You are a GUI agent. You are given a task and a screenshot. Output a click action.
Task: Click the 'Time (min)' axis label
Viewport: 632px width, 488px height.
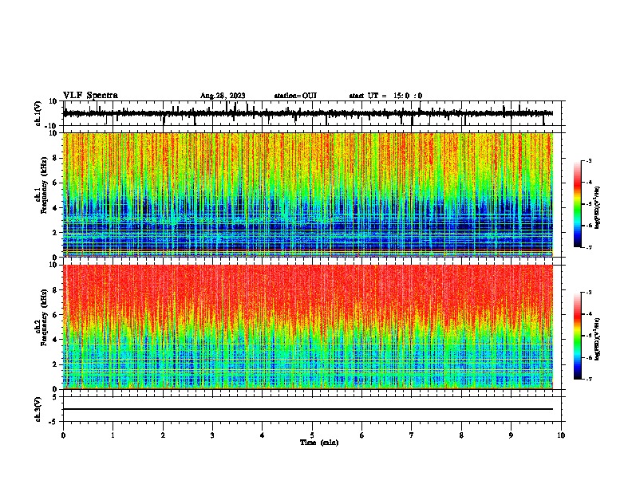(x=319, y=443)
